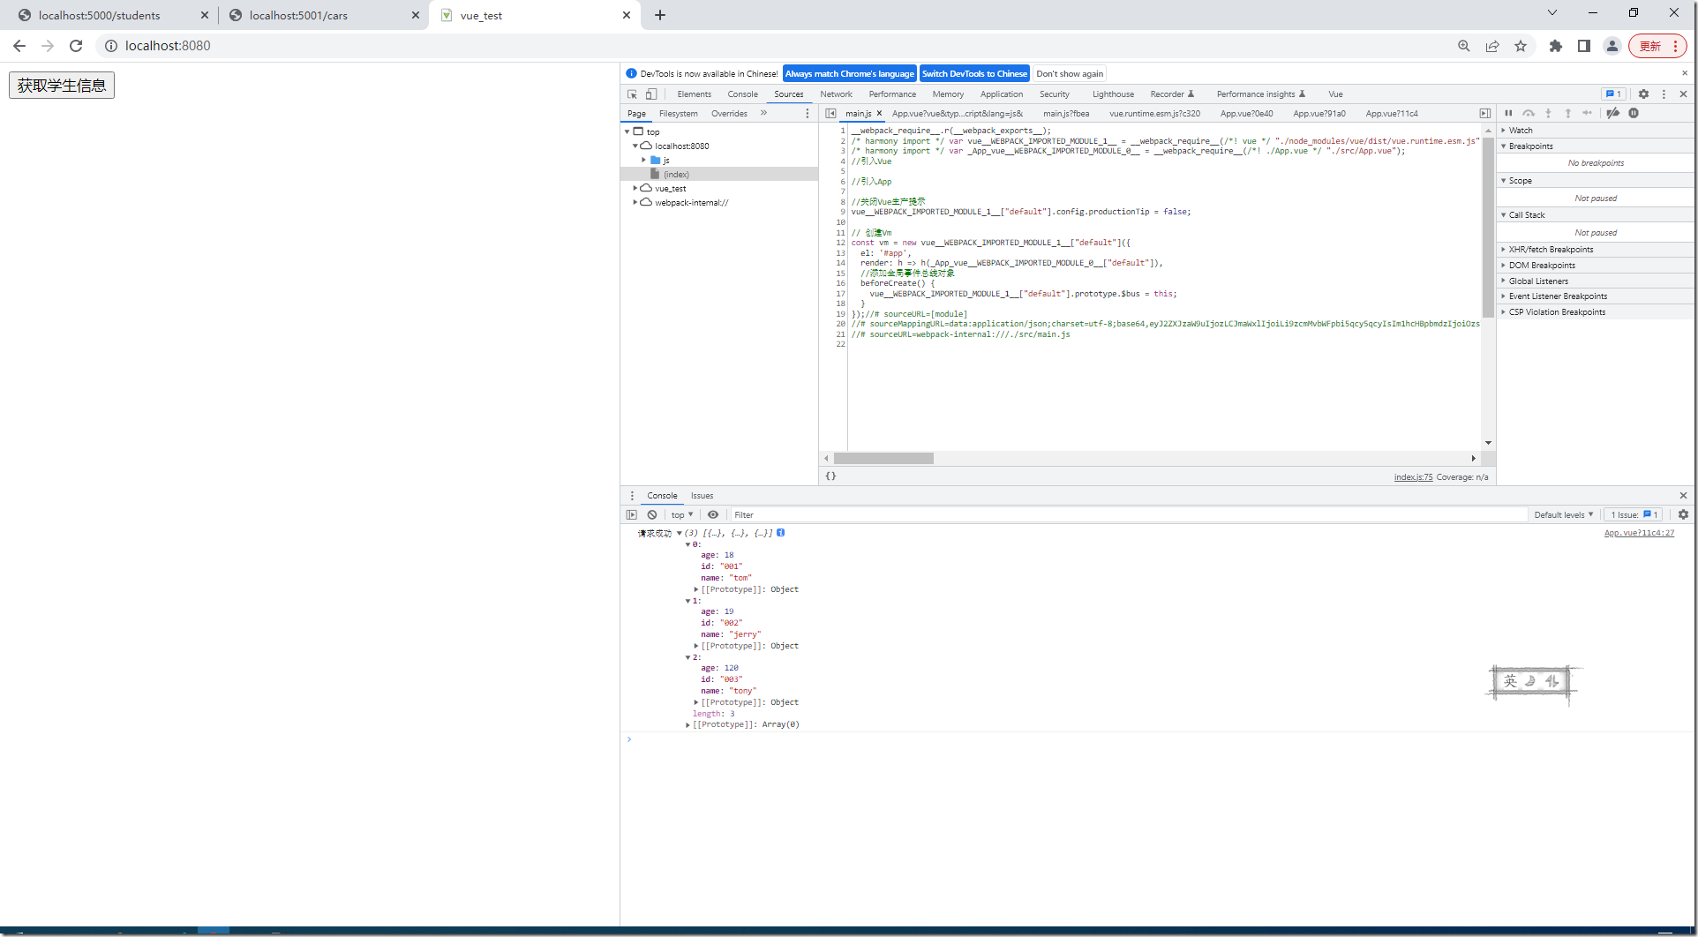
Task: Open the issues counter badge in top toolbar
Action: 1613,94
